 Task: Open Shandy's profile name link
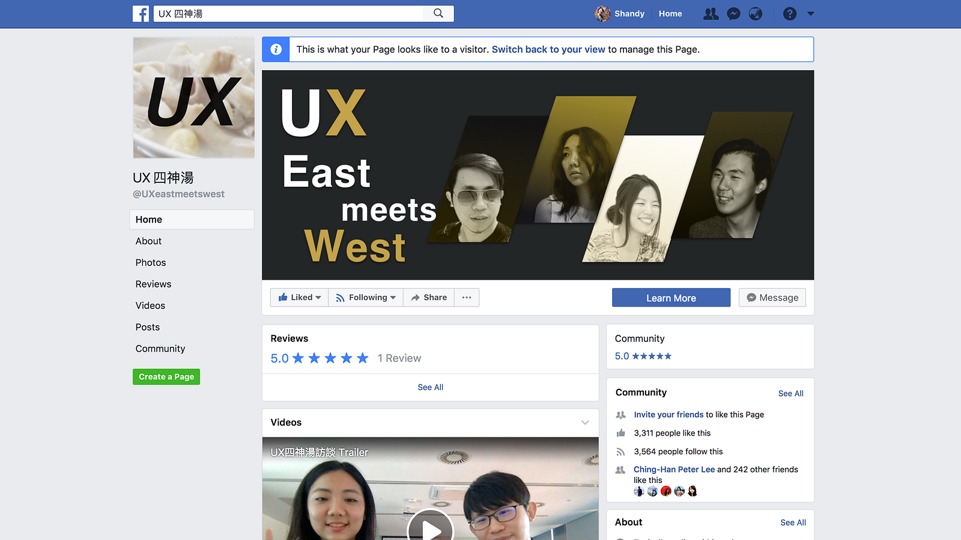click(629, 14)
